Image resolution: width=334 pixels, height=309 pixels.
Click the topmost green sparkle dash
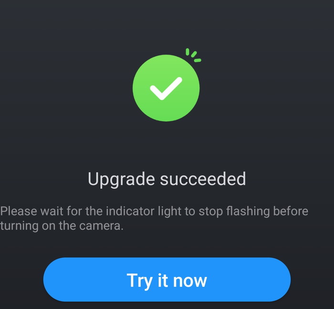coord(188,51)
